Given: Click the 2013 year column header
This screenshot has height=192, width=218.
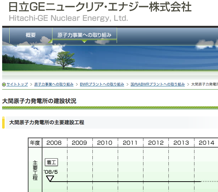Looking at the screenshot, I should click(181, 143).
